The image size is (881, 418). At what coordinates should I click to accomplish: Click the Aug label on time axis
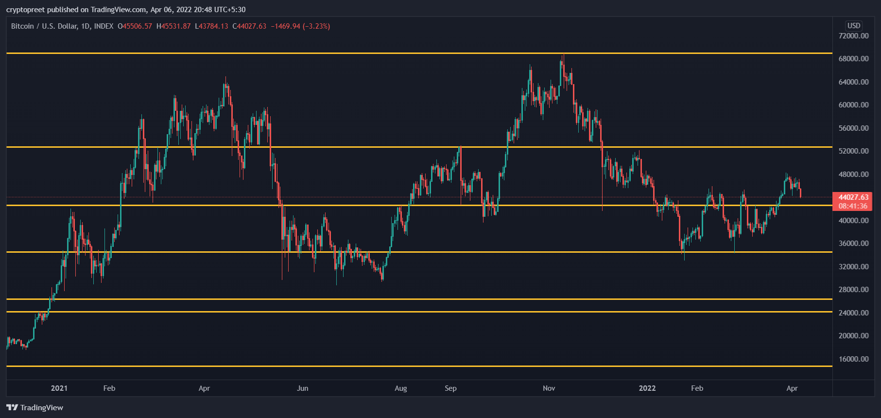[401, 388]
